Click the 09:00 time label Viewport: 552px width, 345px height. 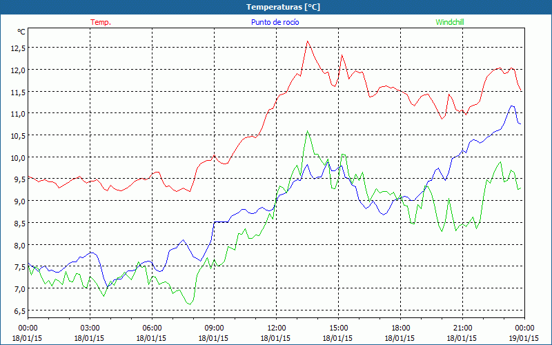[x=214, y=328]
